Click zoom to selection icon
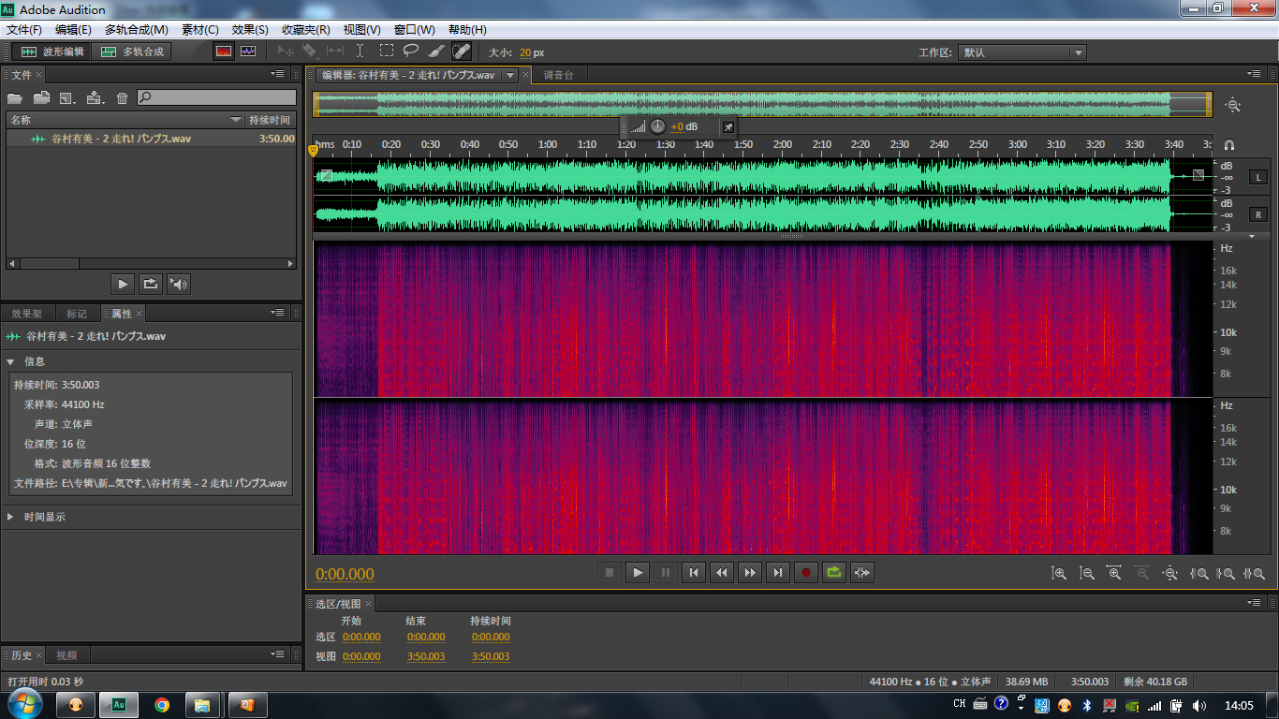Screen dimensions: 1279x719 [1254, 573]
